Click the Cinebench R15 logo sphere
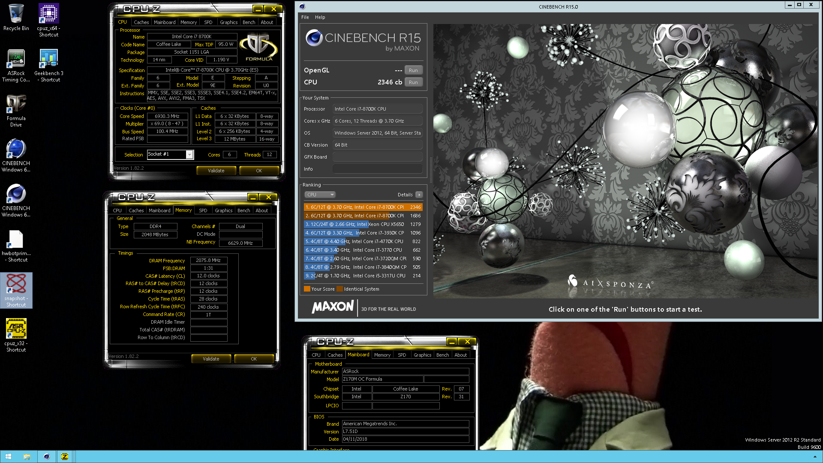The image size is (823, 463). pos(314,38)
